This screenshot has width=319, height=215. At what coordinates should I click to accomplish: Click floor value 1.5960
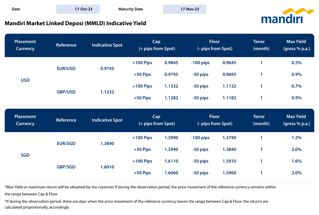229,173
